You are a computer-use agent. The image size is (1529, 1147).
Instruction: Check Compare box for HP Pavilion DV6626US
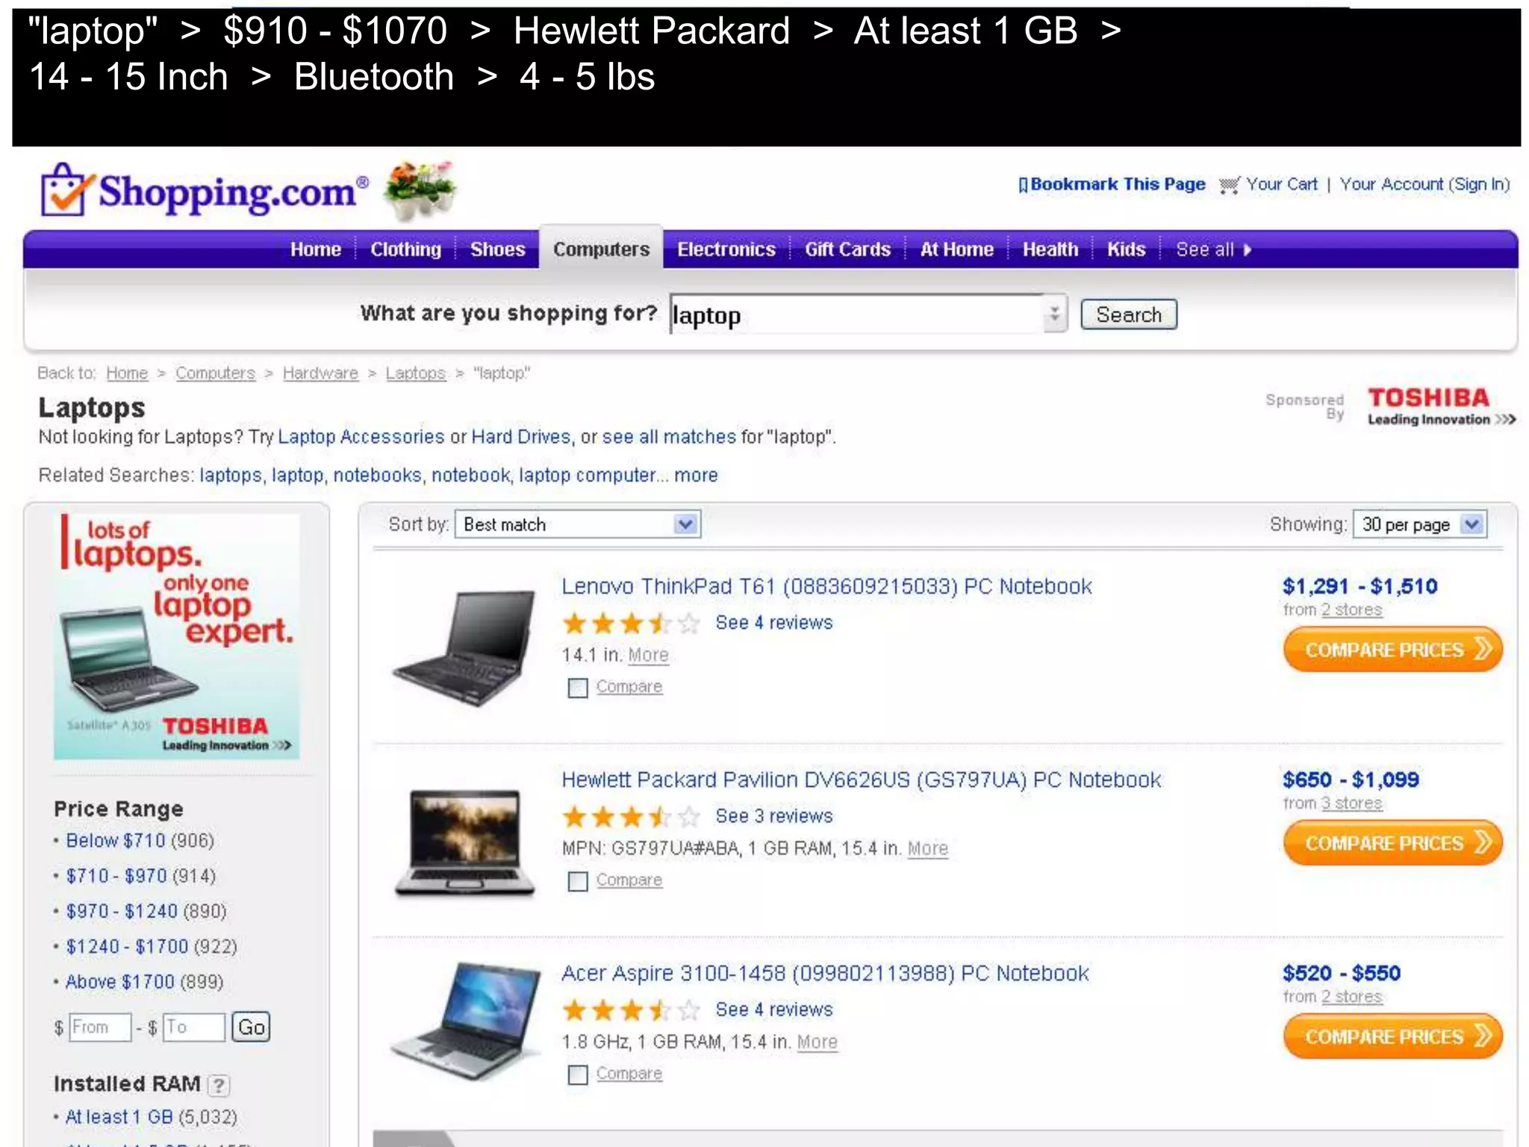point(577,881)
